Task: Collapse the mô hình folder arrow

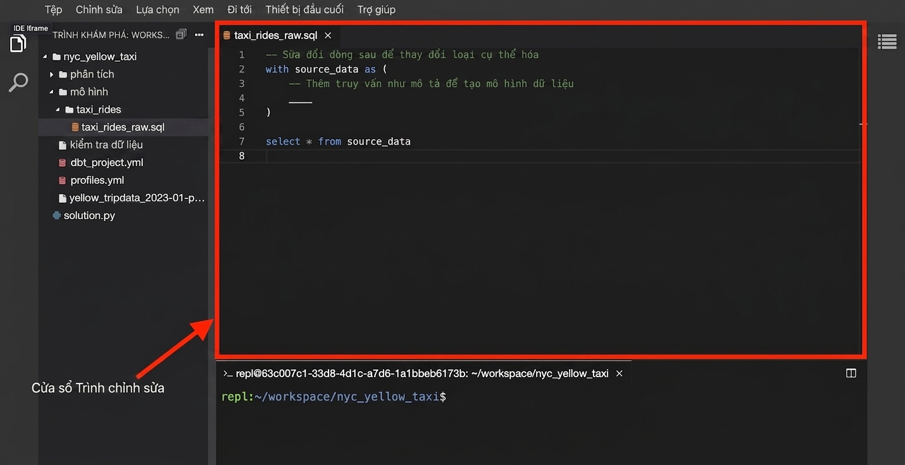Action: 52,92
